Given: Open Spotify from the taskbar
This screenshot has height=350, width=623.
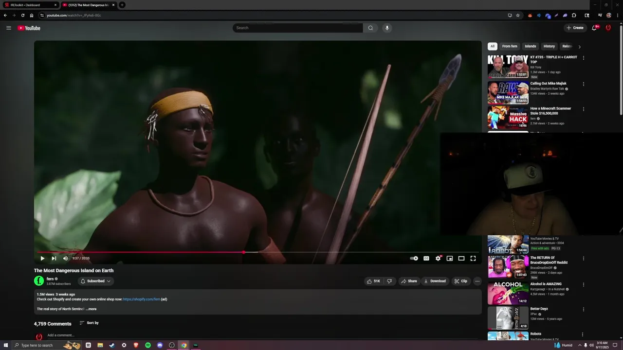Looking at the screenshot, I should (148, 345).
